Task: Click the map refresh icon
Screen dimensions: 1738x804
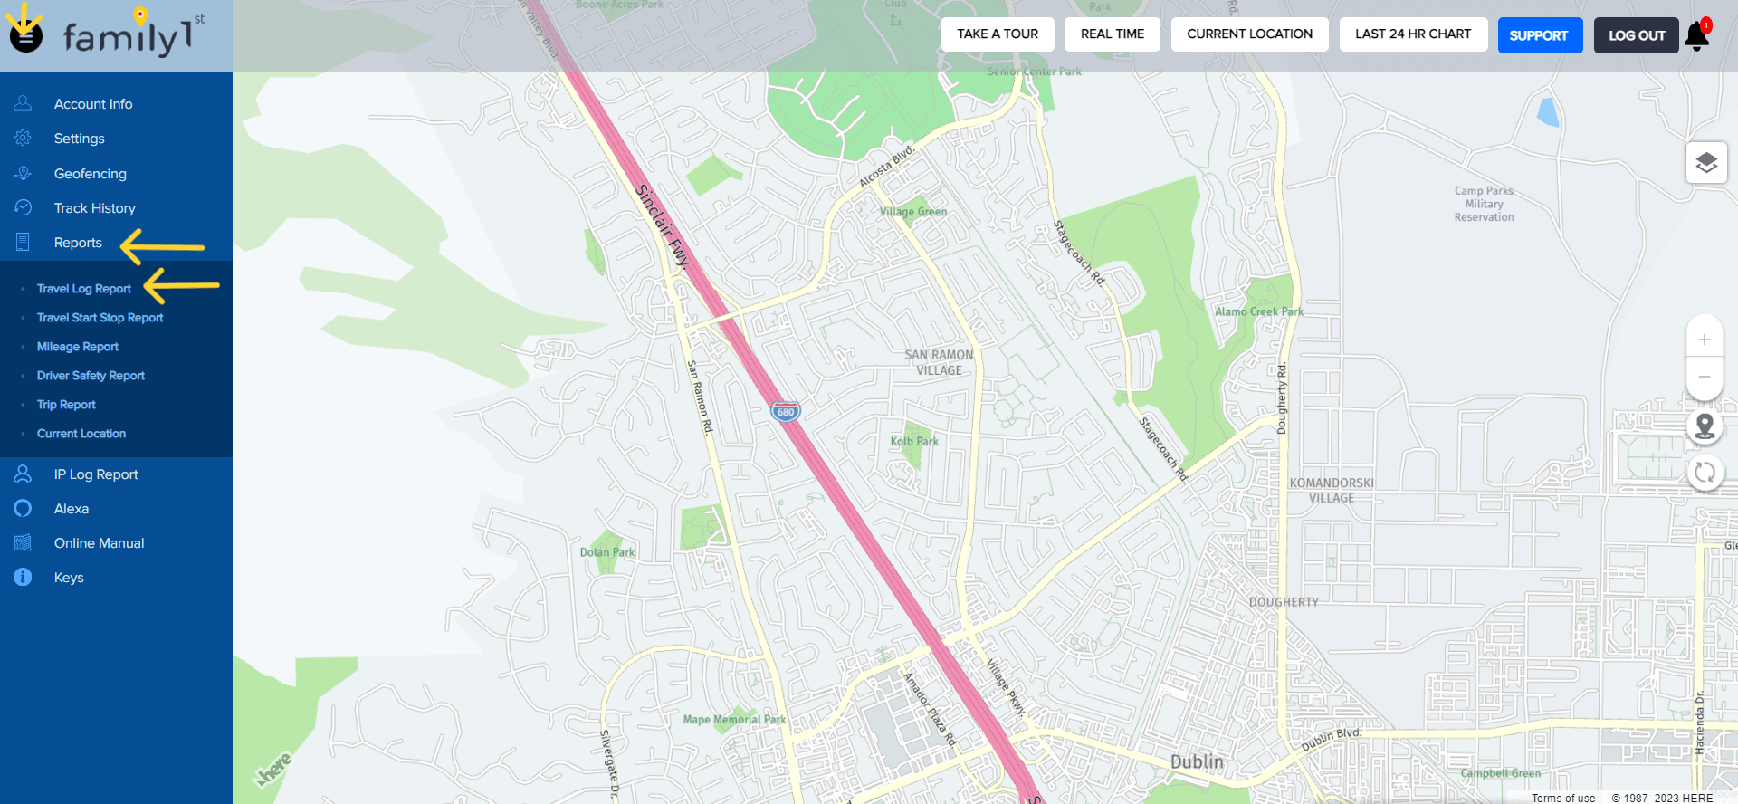Action: [1705, 472]
